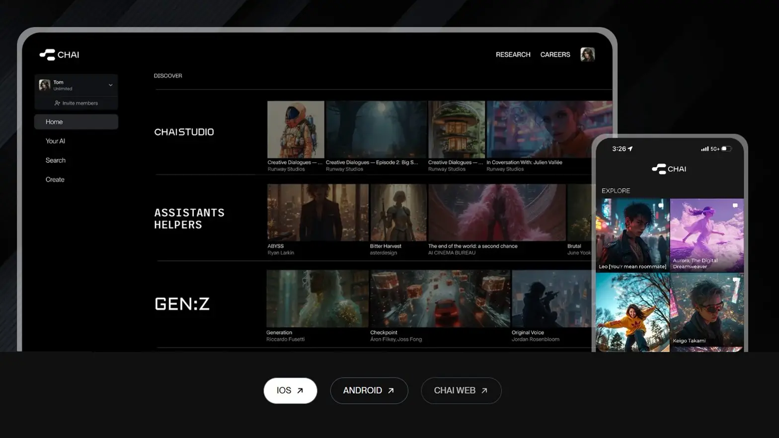Screen dimensions: 779x438
Task: Open the ABYSS thumbnail
Action: click(318, 213)
